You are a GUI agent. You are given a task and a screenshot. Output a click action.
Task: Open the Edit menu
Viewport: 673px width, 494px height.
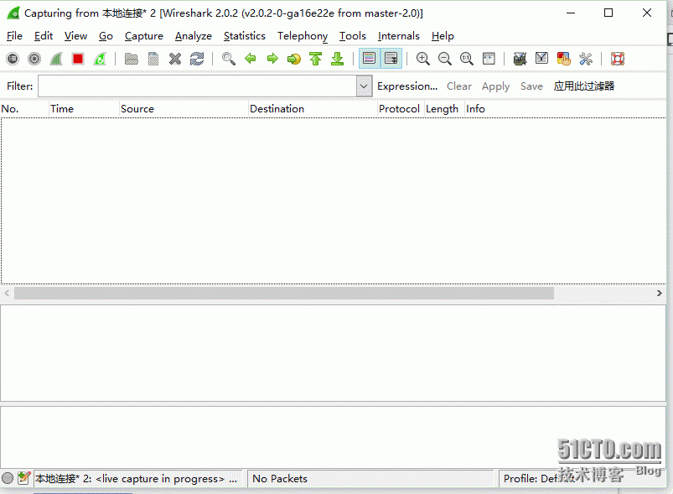pos(44,36)
